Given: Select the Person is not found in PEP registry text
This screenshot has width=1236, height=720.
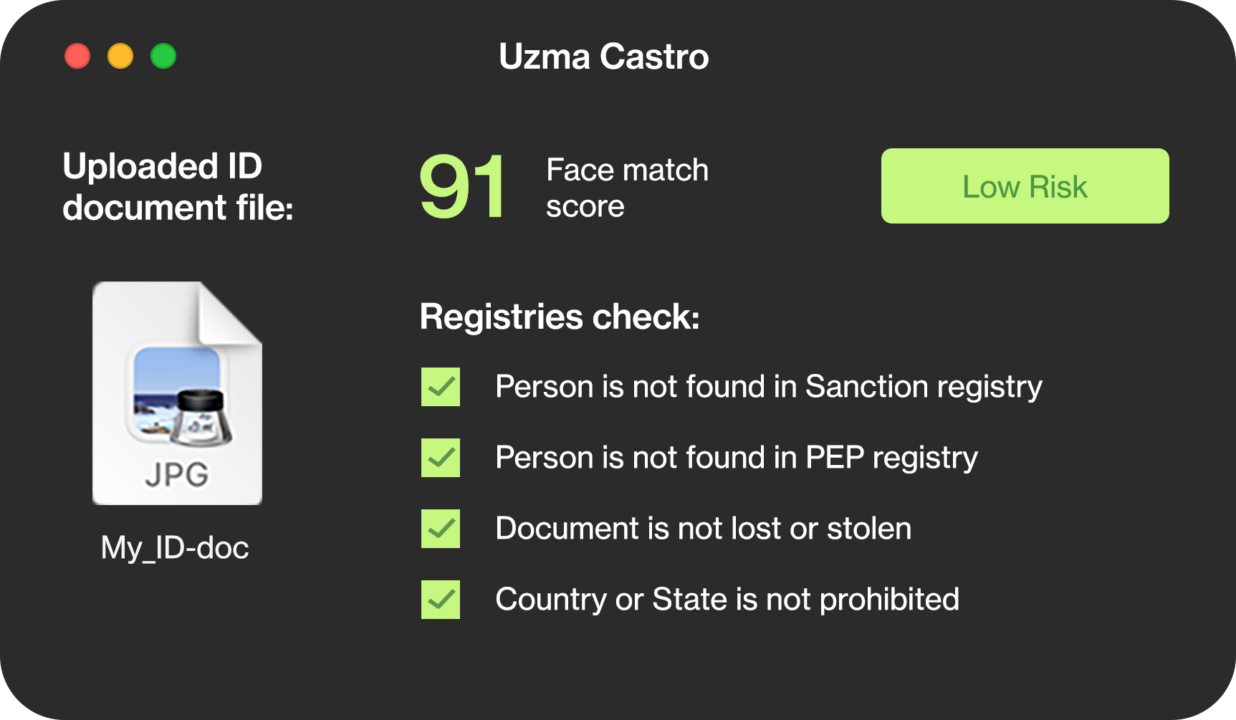Looking at the screenshot, I should [x=737, y=458].
